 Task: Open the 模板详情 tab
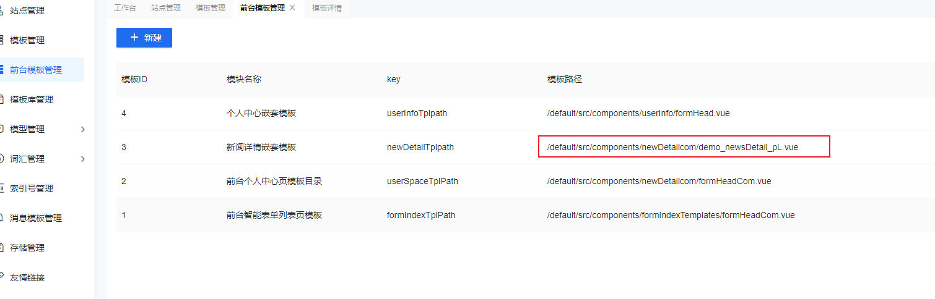click(x=327, y=8)
